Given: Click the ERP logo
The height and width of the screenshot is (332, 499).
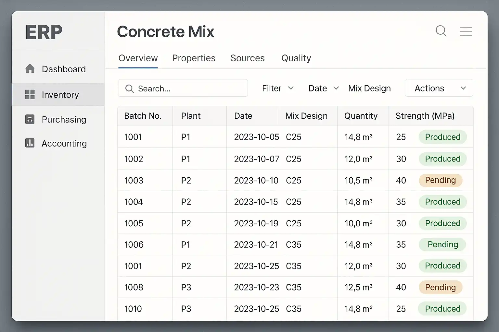Looking at the screenshot, I should click(44, 32).
